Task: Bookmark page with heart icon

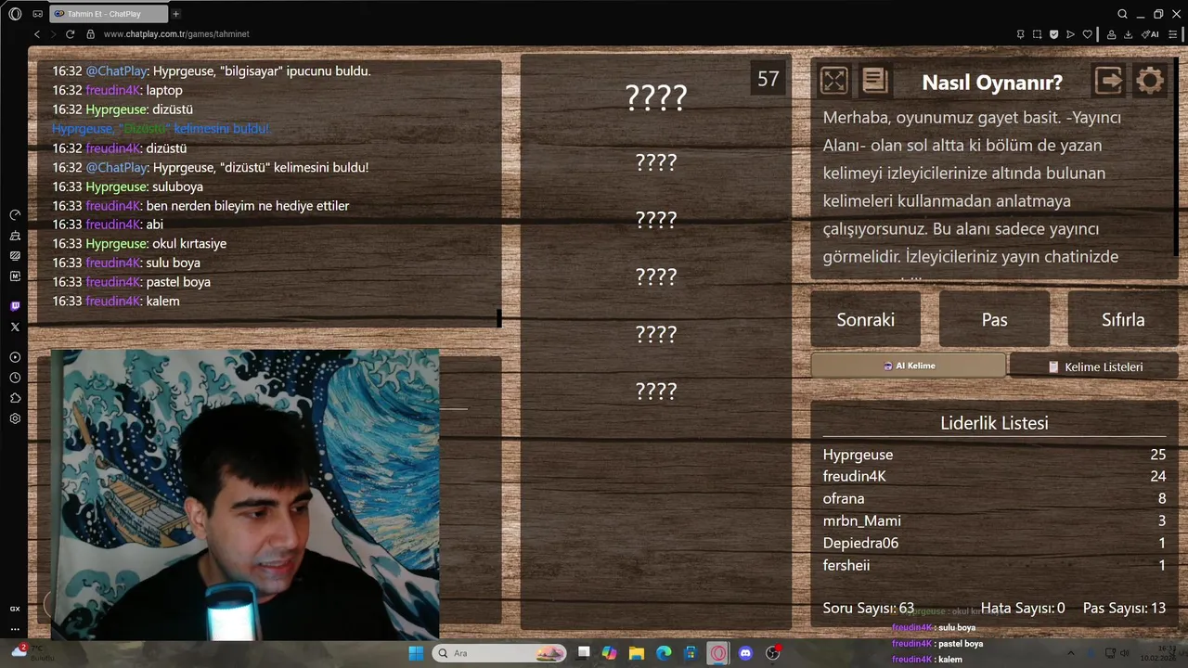Action: tap(1088, 34)
